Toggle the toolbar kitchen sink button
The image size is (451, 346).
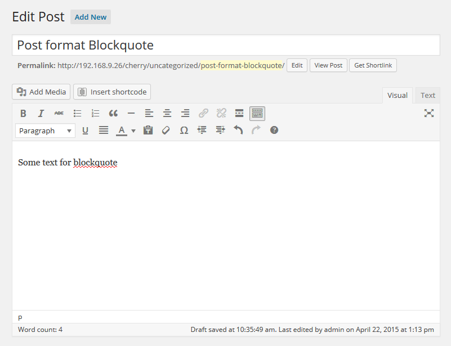click(x=257, y=113)
